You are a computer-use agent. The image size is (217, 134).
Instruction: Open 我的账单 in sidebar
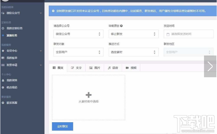point(12,58)
